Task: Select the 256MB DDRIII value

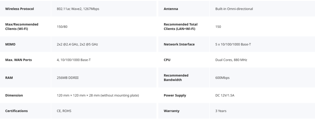Action: (68, 78)
